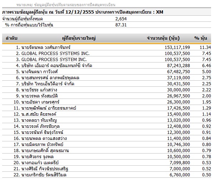Viewport: 215px width, 181px height.
Task: Click the column header ผู้ถือหุ้นรายใหญ่
Action: (79, 38)
